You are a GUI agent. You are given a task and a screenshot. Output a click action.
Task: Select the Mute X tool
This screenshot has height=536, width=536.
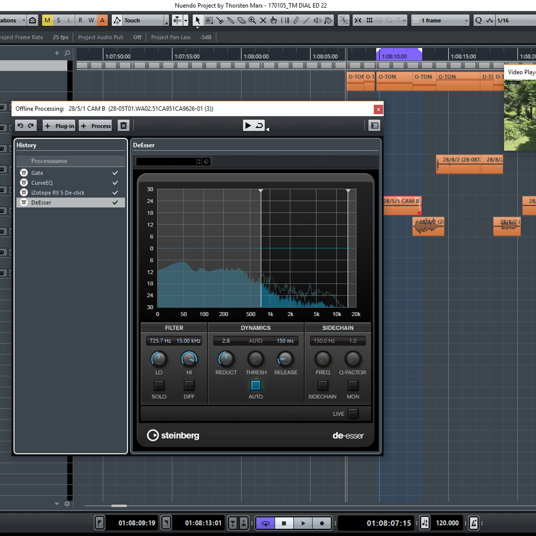[263, 20]
